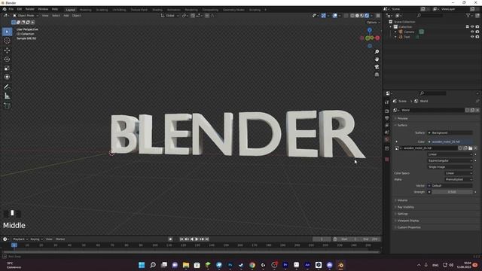Select the Rotate tool
The height and width of the screenshot is (271, 482).
(7, 59)
